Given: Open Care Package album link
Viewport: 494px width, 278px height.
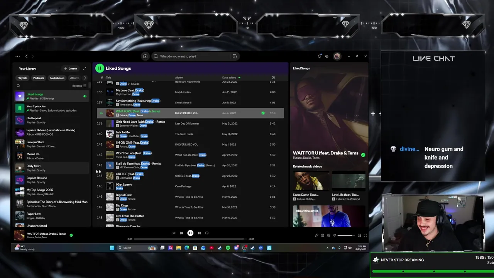Looking at the screenshot, I should pos(183,186).
